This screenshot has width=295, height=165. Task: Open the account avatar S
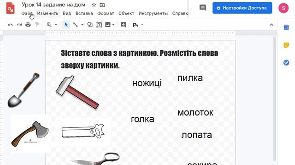(x=283, y=8)
